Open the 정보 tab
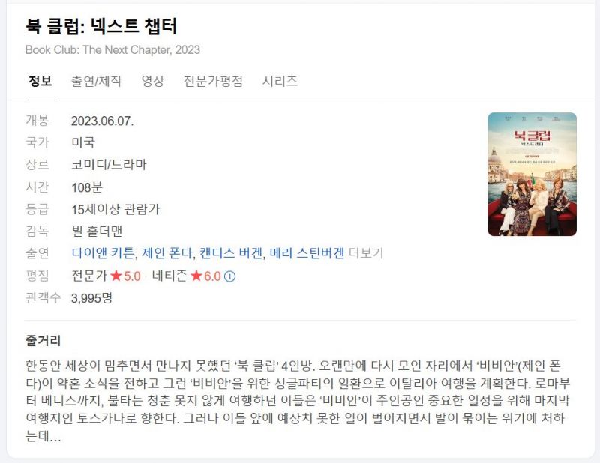This screenshot has width=600, height=463. [x=40, y=81]
